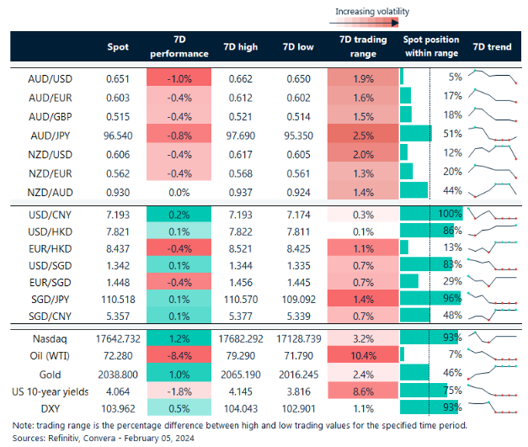Select the USD/CNY 7D trend sparkline
This screenshot has height=447, width=528.
point(493,215)
